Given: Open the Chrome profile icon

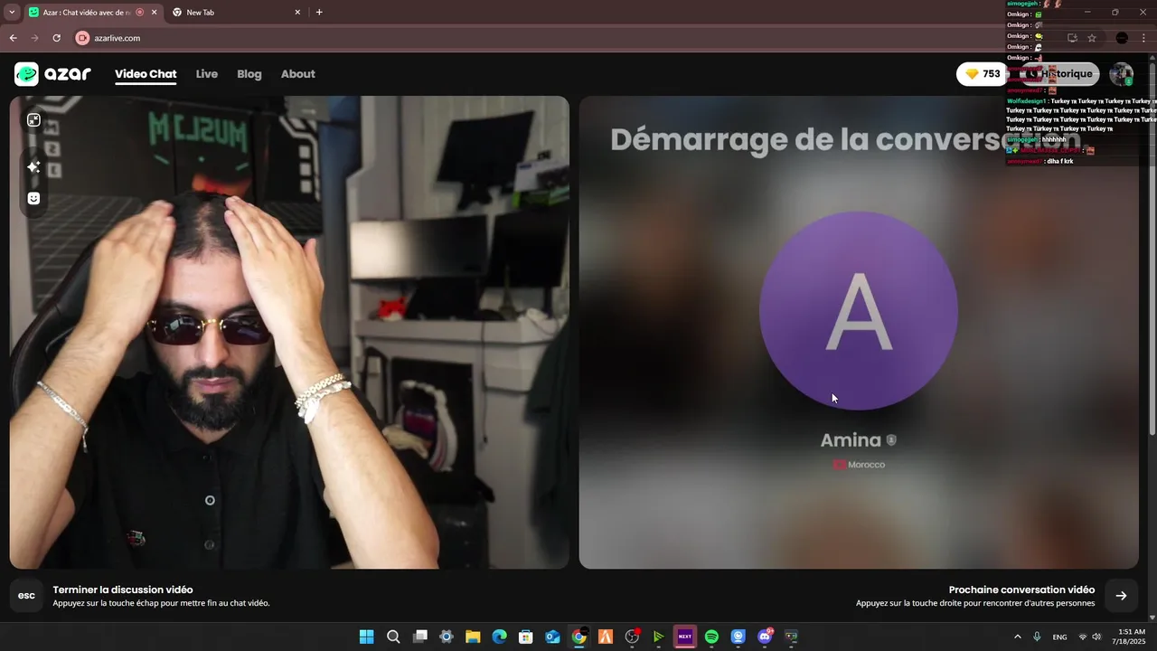Looking at the screenshot, I should coord(1122,38).
